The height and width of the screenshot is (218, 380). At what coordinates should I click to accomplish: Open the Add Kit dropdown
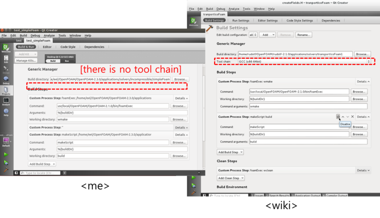coord(26,54)
